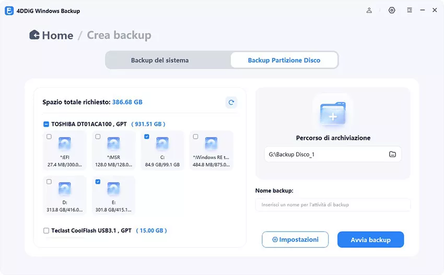Click the 301.8 GB/415.1... size text
This screenshot has height=275, width=444.
click(113, 210)
